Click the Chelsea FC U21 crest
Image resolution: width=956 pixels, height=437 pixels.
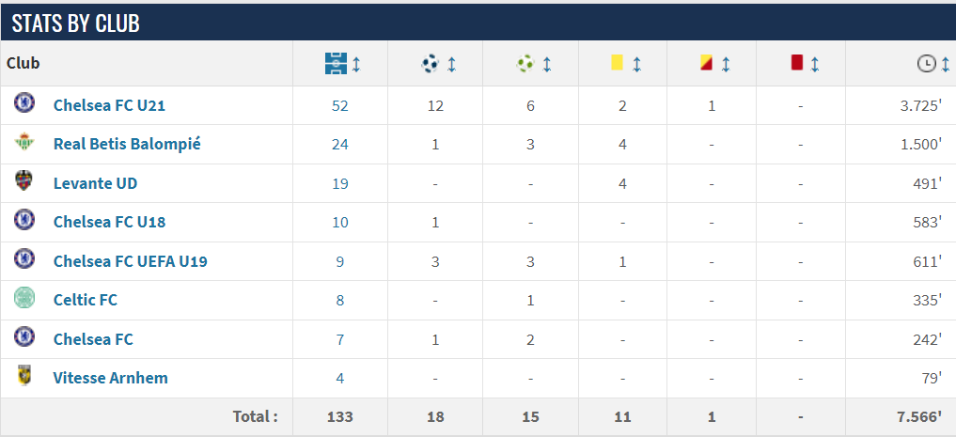(x=24, y=102)
